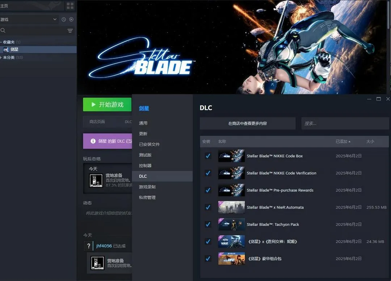Open the 已安装文件 settings tab

149,144
